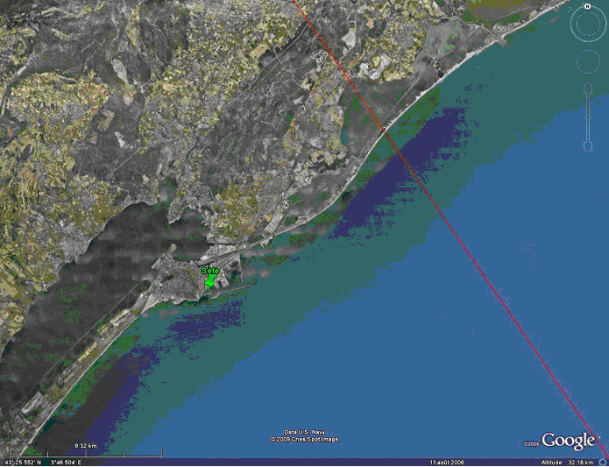Click the Cnes/Spot Image attribution line
This screenshot has width=609, height=467.
tap(304, 440)
